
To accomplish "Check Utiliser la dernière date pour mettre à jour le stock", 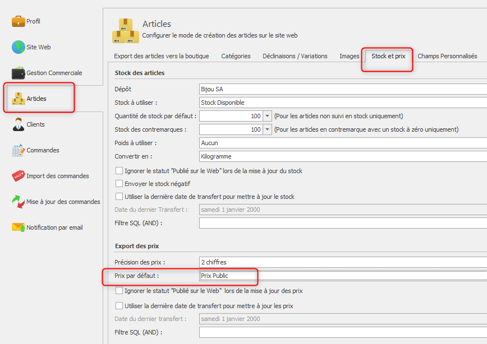I will click(x=119, y=196).
